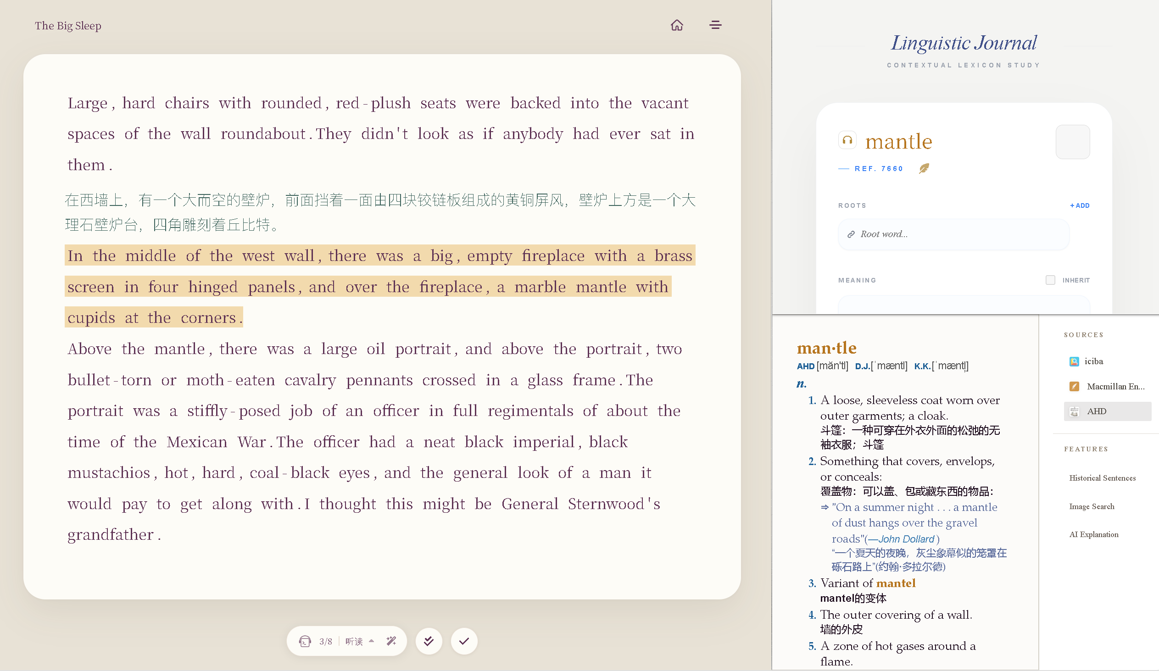Click the AHD source icon
This screenshot has width=1159, height=671.
(x=1074, y=411)
